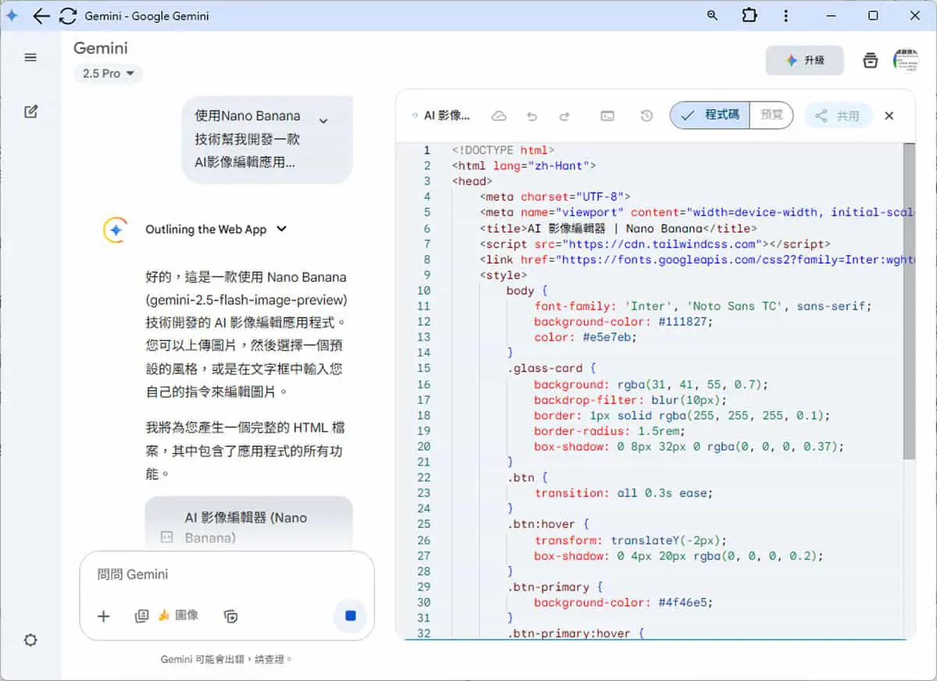Viewport: 937px width, 681px height.
Task: Open settings gear in sidebar
Action: point(30,640)
